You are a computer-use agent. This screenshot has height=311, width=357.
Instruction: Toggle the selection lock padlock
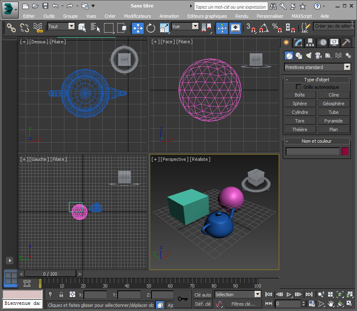click(x=61, y=295)
